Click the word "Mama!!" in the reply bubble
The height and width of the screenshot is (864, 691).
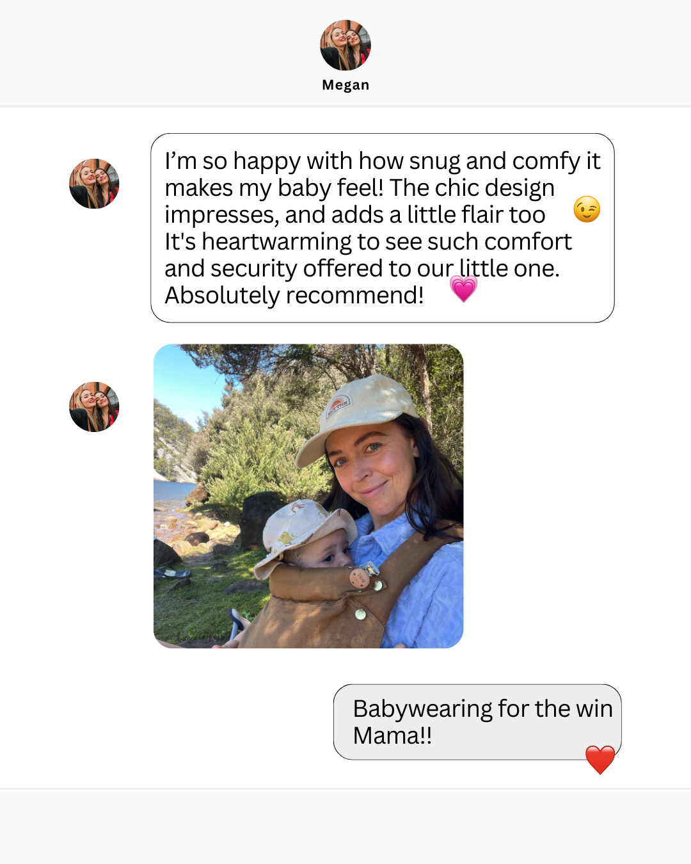tap(392, 736)
